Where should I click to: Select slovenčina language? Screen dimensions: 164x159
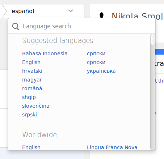[x=36, y=106]
